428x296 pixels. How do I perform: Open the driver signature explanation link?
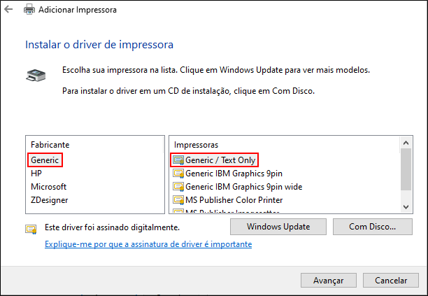click(x=148, y=244)
